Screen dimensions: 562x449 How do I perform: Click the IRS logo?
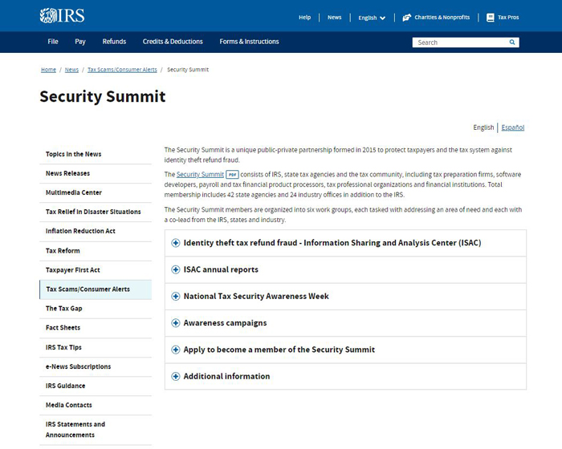pos(62,16)
